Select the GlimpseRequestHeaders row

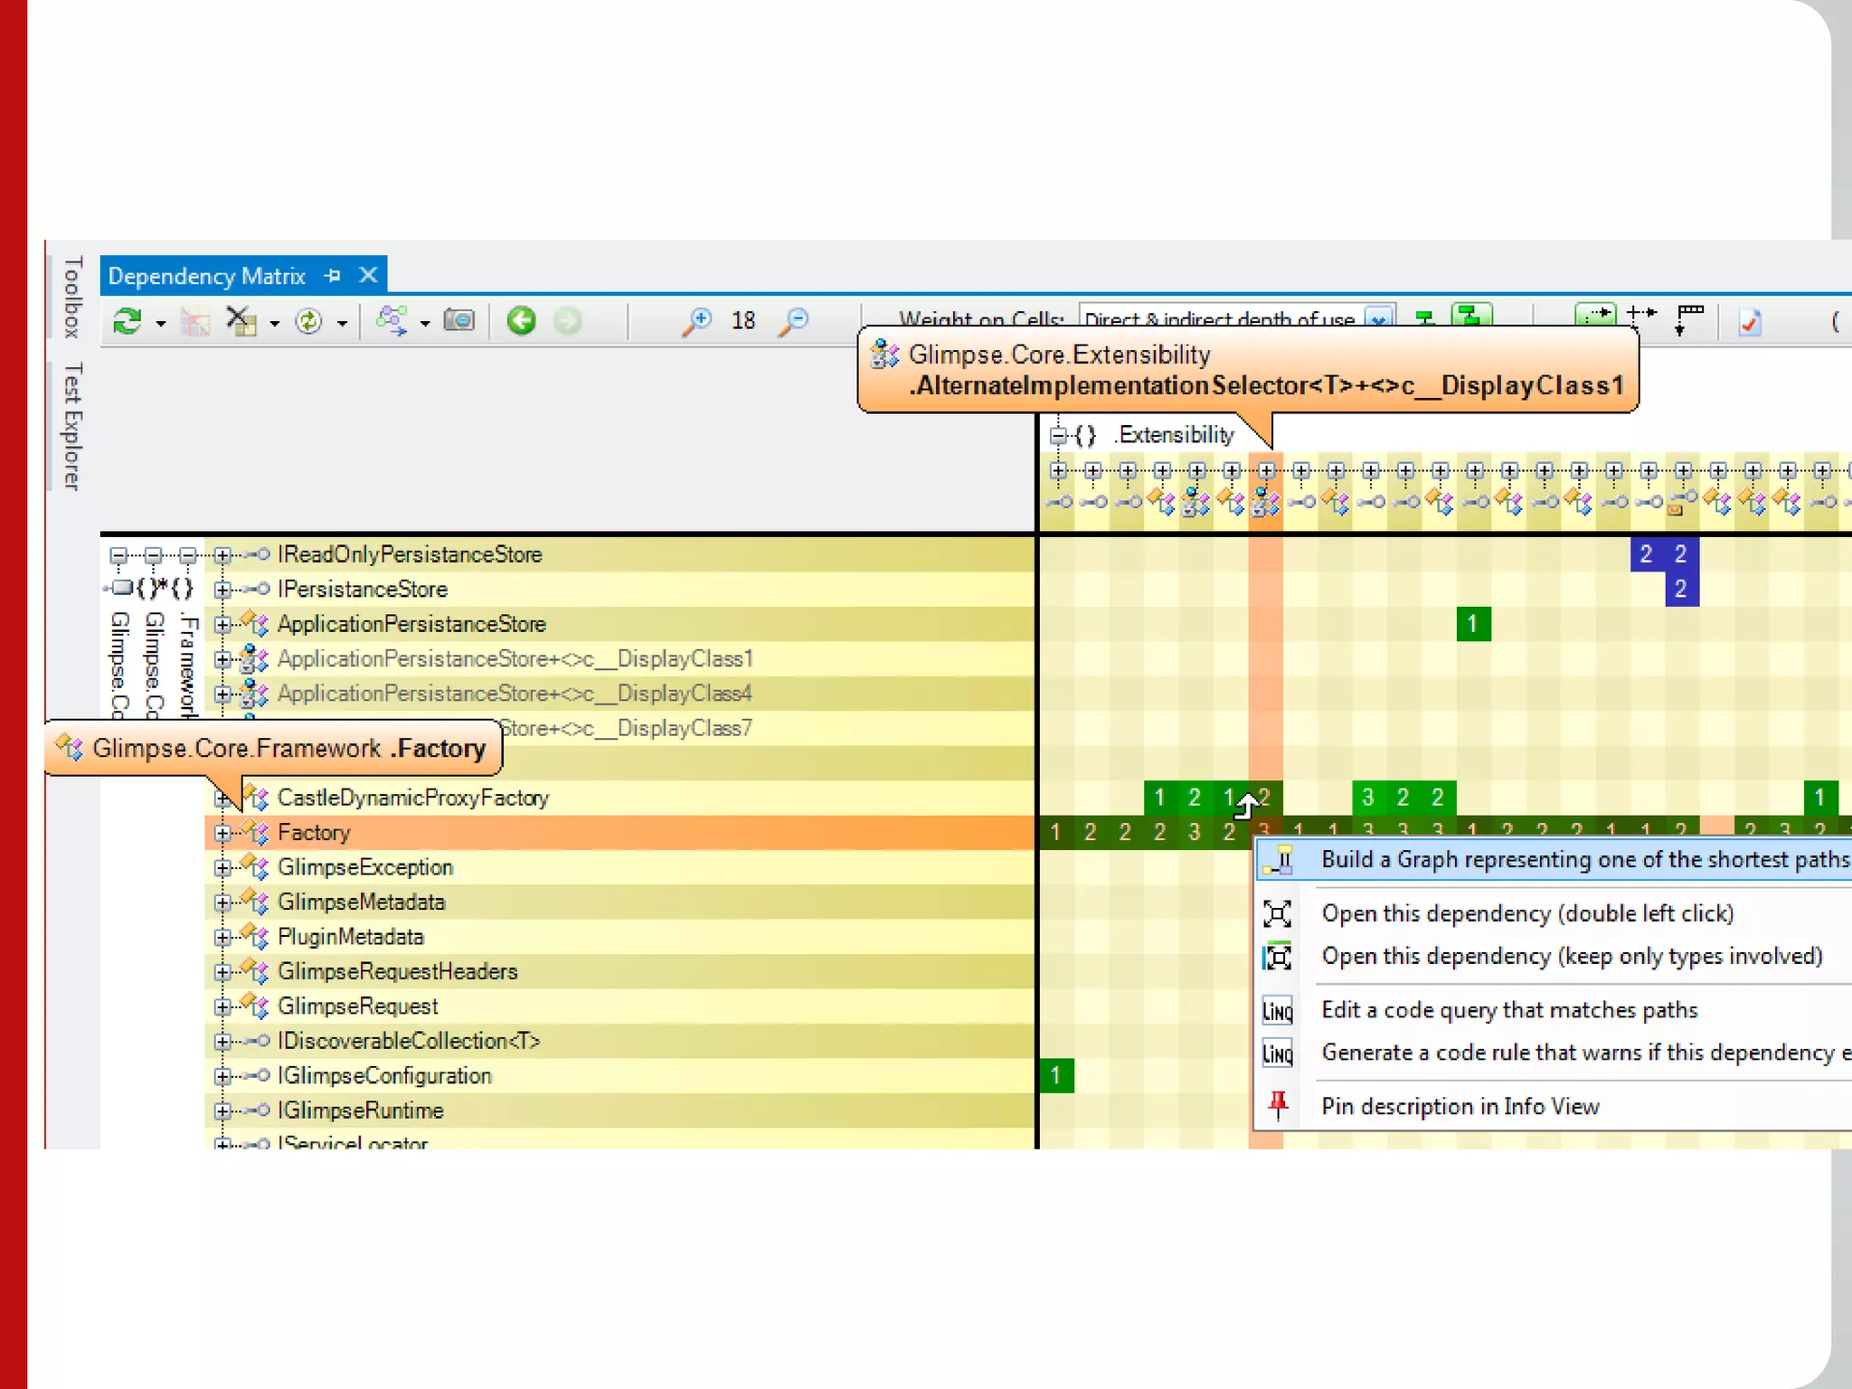(398, 972)
